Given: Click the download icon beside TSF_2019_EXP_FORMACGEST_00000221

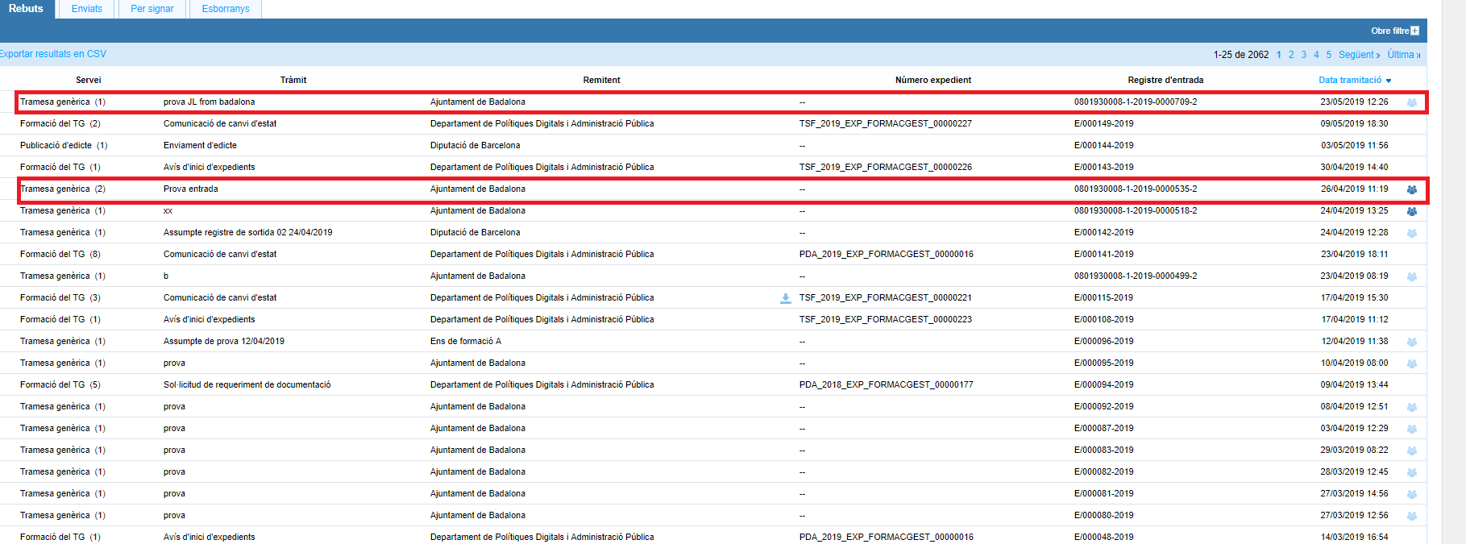Looking at the screenshot, I should point(785,298).
